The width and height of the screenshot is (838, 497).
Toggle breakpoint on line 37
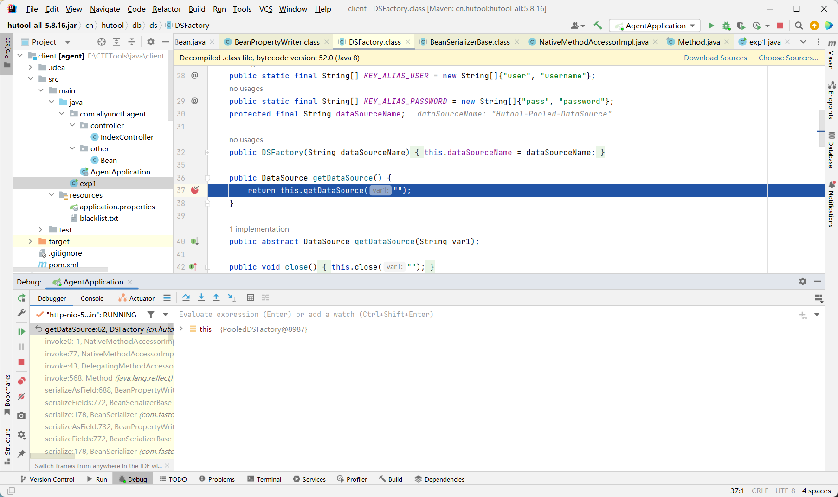point(195,190)
